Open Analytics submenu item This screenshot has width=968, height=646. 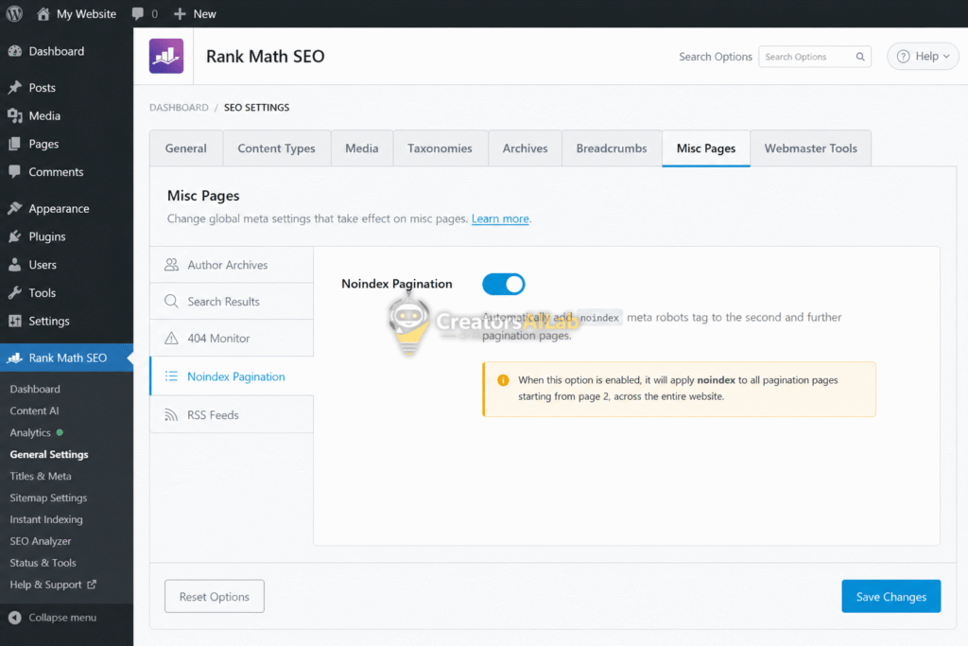tap(30, 432)
